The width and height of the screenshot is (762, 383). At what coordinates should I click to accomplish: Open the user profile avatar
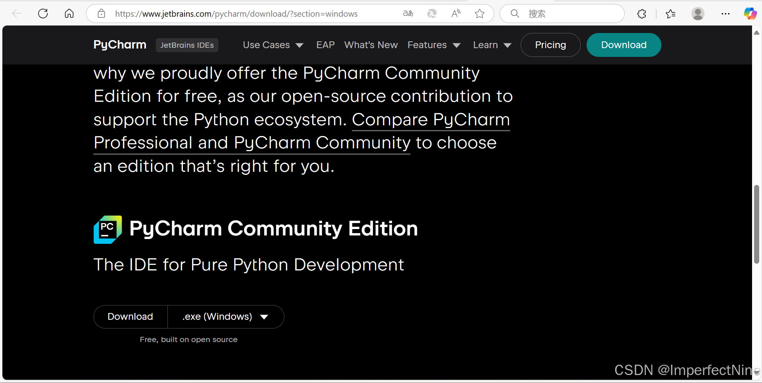(x=698, y=14)
